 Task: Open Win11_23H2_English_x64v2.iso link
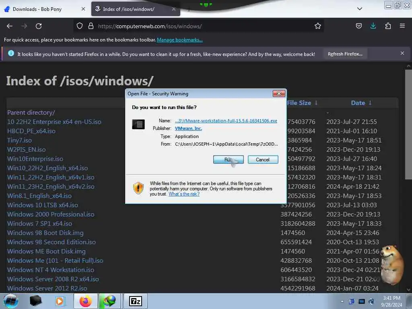coord(51,187)
